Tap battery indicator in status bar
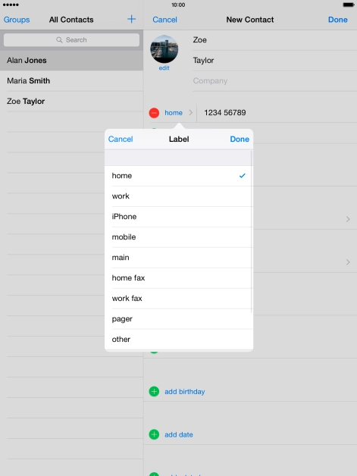357x476 pixels. [x=348, y=5]
